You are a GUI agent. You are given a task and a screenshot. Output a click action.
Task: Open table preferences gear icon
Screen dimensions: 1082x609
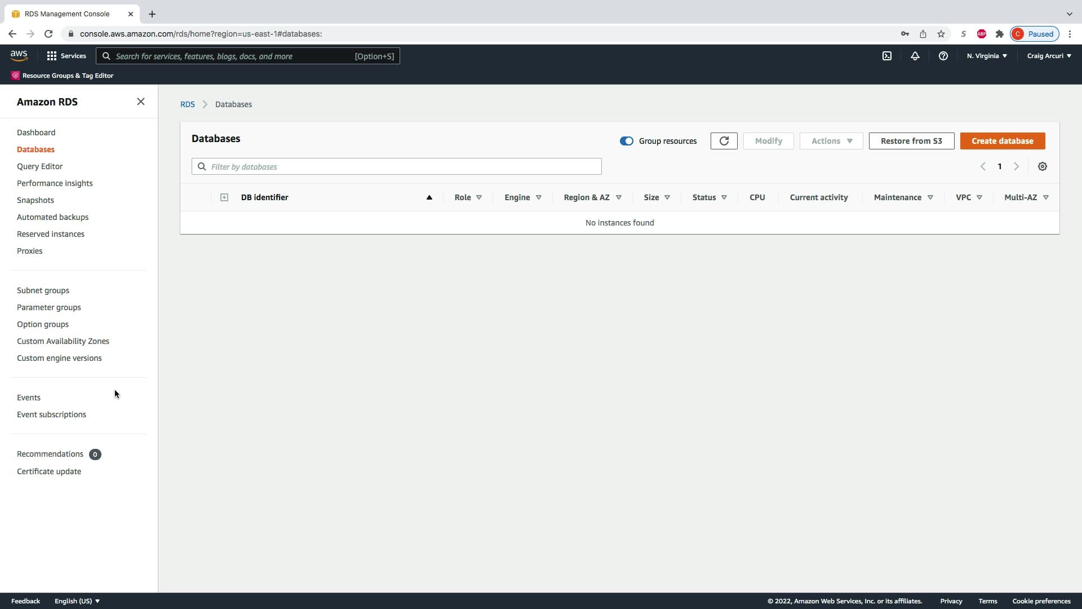point(1042,166)
